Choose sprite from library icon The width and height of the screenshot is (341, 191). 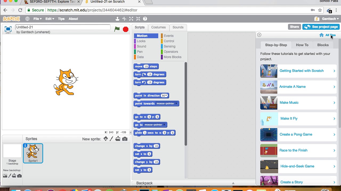(106, 139)
